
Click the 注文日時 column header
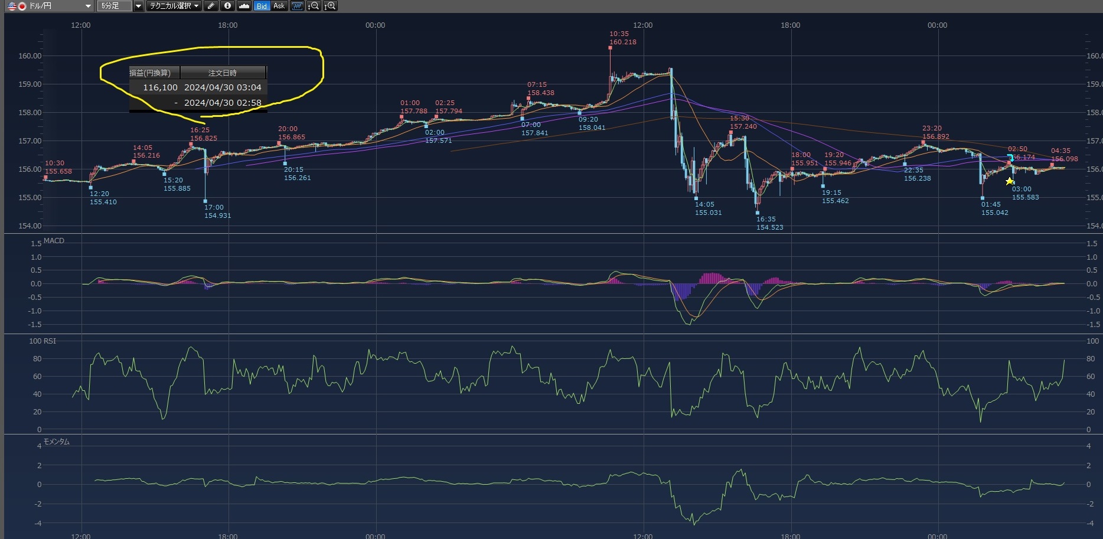pos(223,73)
